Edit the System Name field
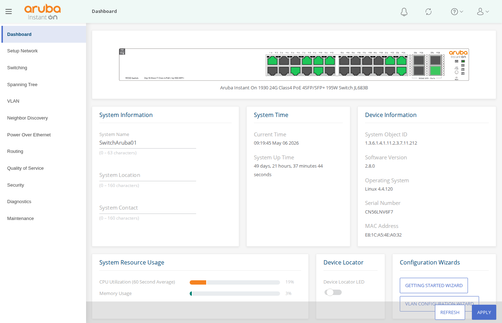The height and width of the screenshot is (323, 502). (148, 143)
